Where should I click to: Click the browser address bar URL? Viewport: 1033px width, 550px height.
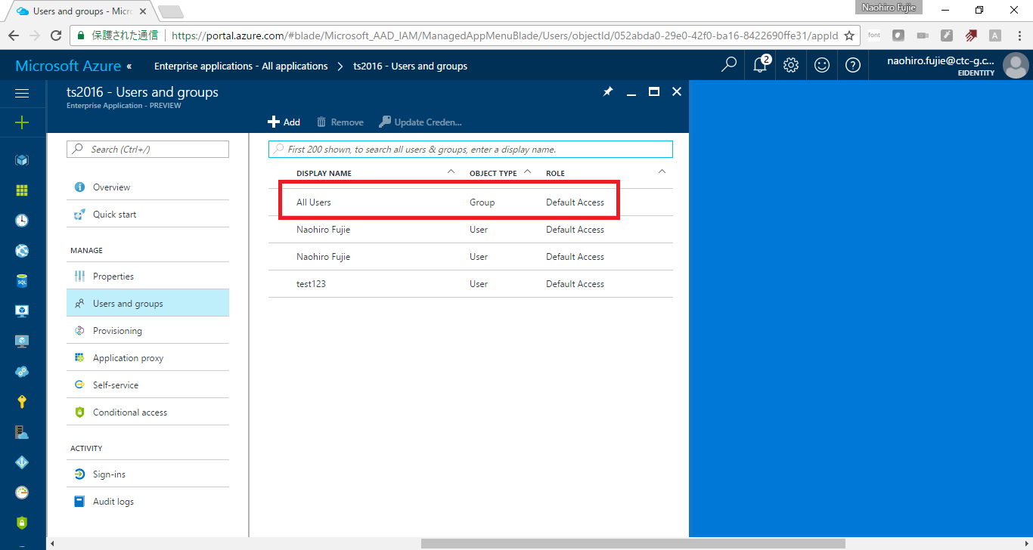coord(504,36)
